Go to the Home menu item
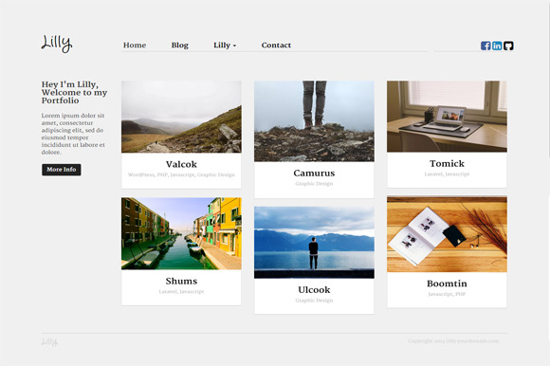The height and width of the screenshot is (366, 550). point(135,46)
